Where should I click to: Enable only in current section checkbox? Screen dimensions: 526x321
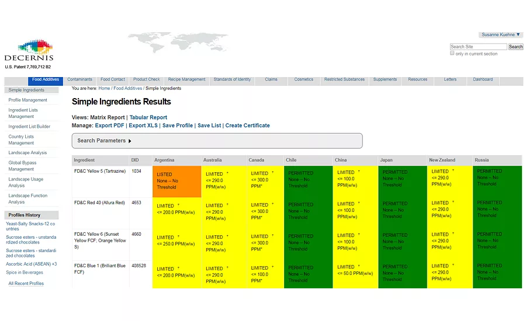(452, 53)
